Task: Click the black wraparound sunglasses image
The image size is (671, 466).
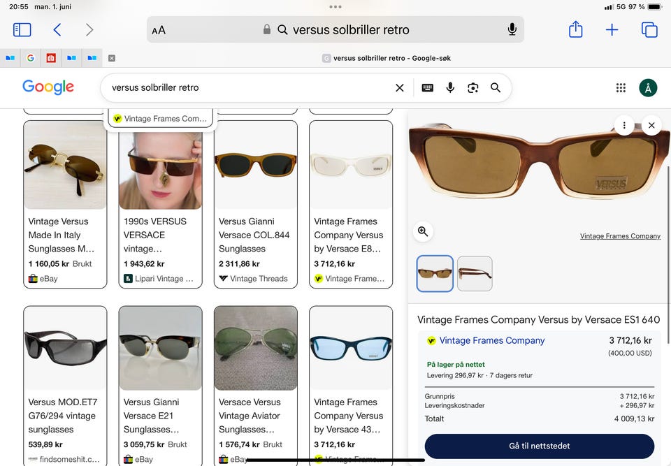Action: tap(65, 349)
